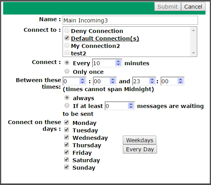Click the Every Day button

140,149
